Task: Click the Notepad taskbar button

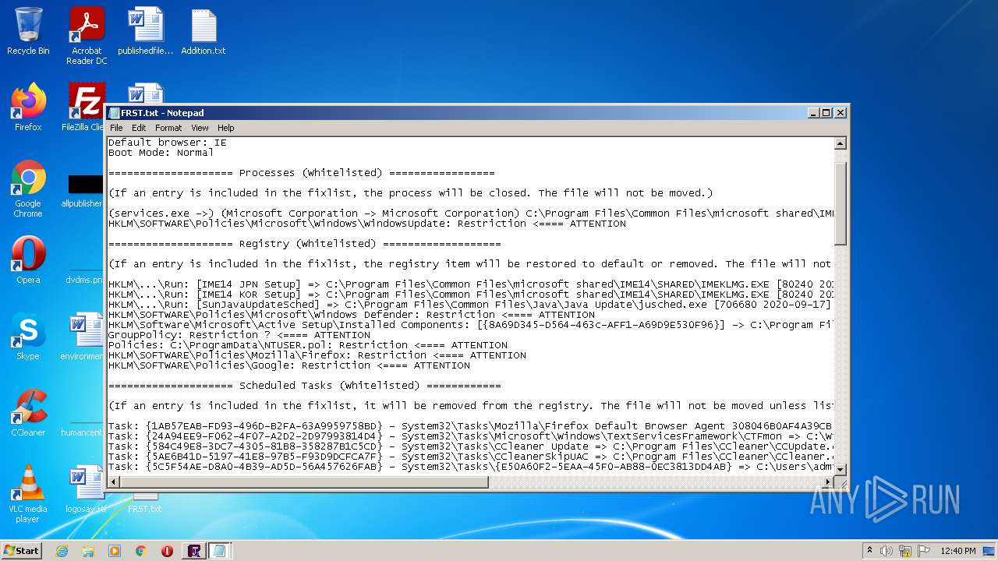Action: pyautogui.click(x=220, y=551)
